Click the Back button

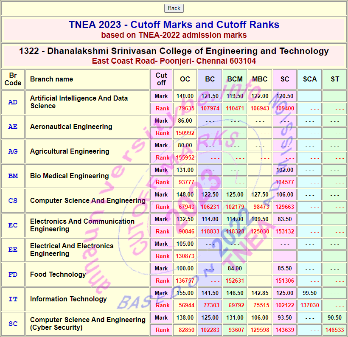coord(174,8)
